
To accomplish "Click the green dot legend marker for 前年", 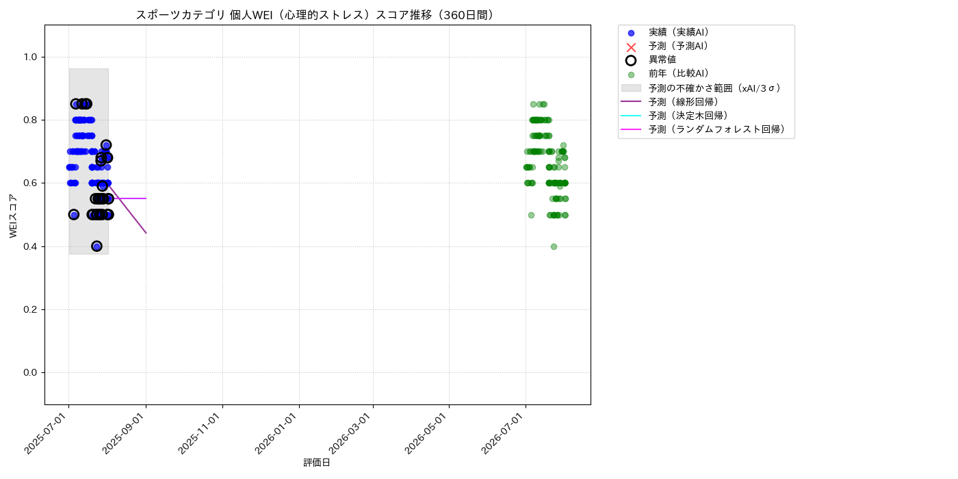I will pyautogui.click(x=631, y=75).
